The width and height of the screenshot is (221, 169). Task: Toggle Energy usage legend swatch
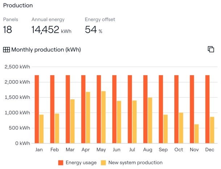coord(61,163)
